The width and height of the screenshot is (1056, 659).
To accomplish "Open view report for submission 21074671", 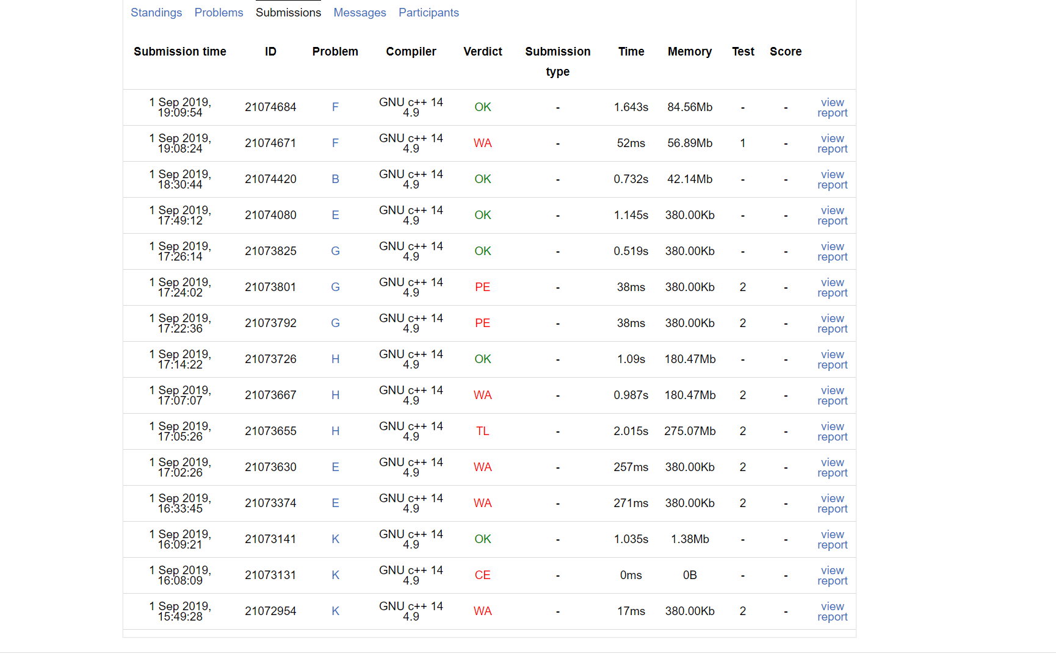I will coord(832,143).
